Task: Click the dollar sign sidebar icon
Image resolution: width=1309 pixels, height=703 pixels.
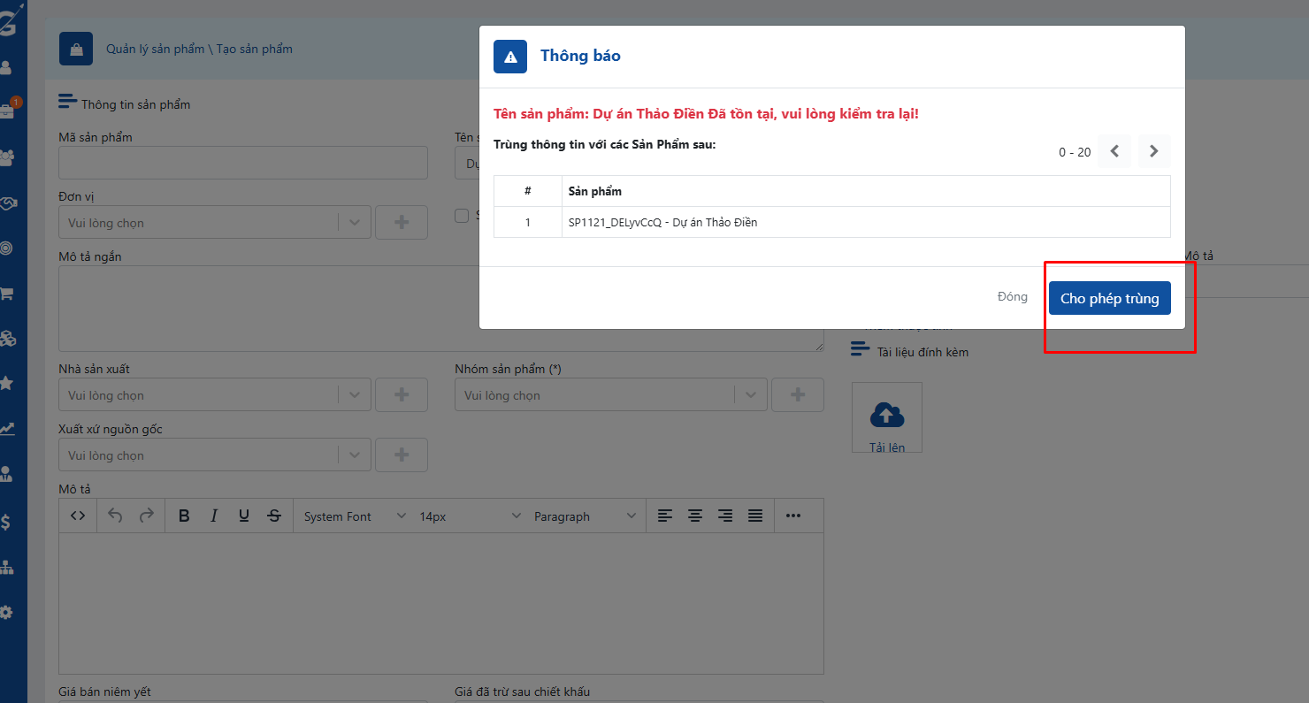Action: click(x=7, y=522)
